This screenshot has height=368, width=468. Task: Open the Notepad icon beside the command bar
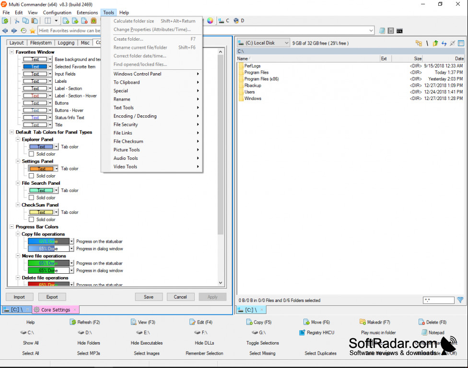(382, 31)
